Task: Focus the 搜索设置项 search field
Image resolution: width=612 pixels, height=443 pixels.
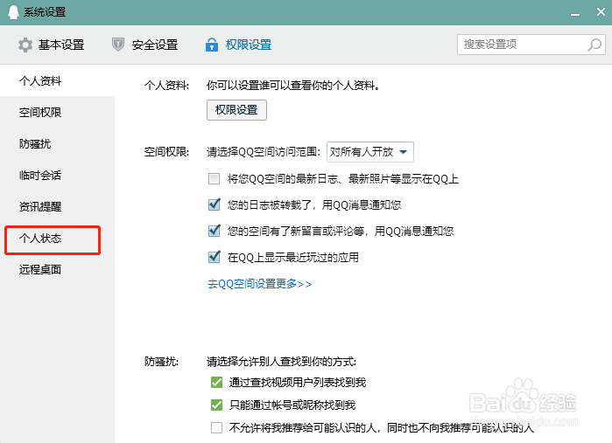Action: pos(531,45)
